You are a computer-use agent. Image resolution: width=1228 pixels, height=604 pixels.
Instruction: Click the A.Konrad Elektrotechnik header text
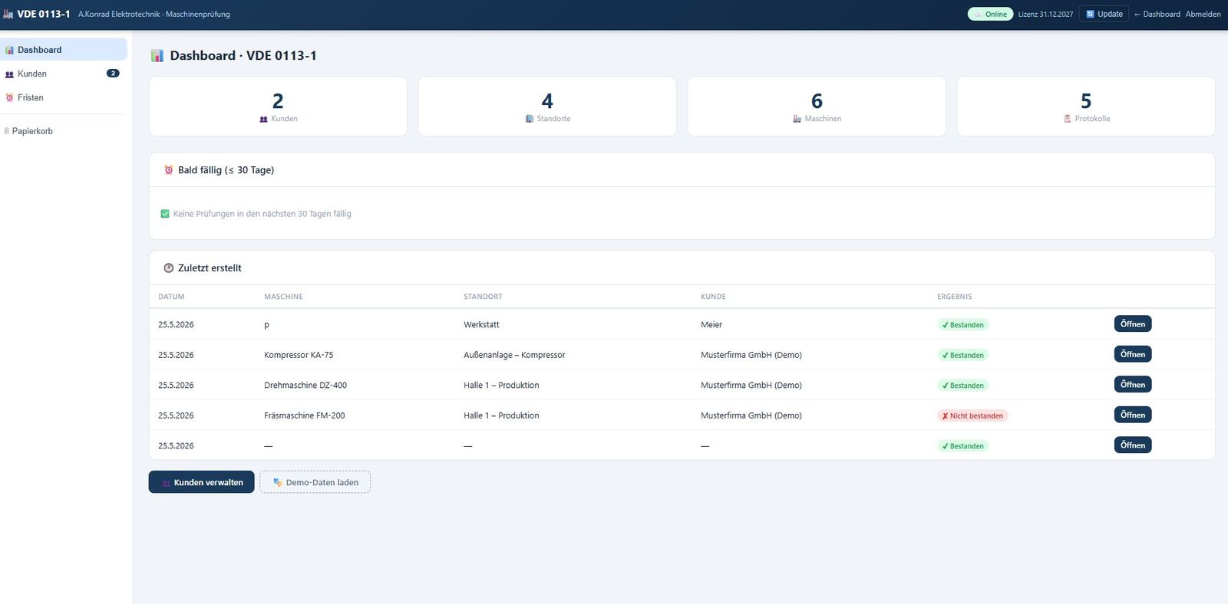pos(119,14)
